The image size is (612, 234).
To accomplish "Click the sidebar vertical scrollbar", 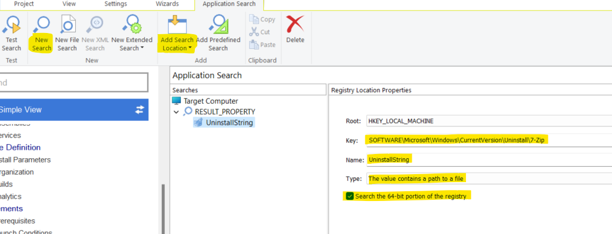I will 163,208.
